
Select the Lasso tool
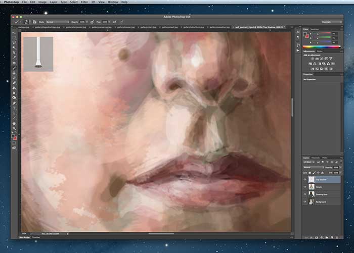tap(14, 43)
